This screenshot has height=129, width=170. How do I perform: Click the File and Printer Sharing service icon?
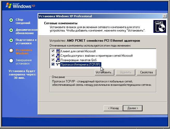58,55
